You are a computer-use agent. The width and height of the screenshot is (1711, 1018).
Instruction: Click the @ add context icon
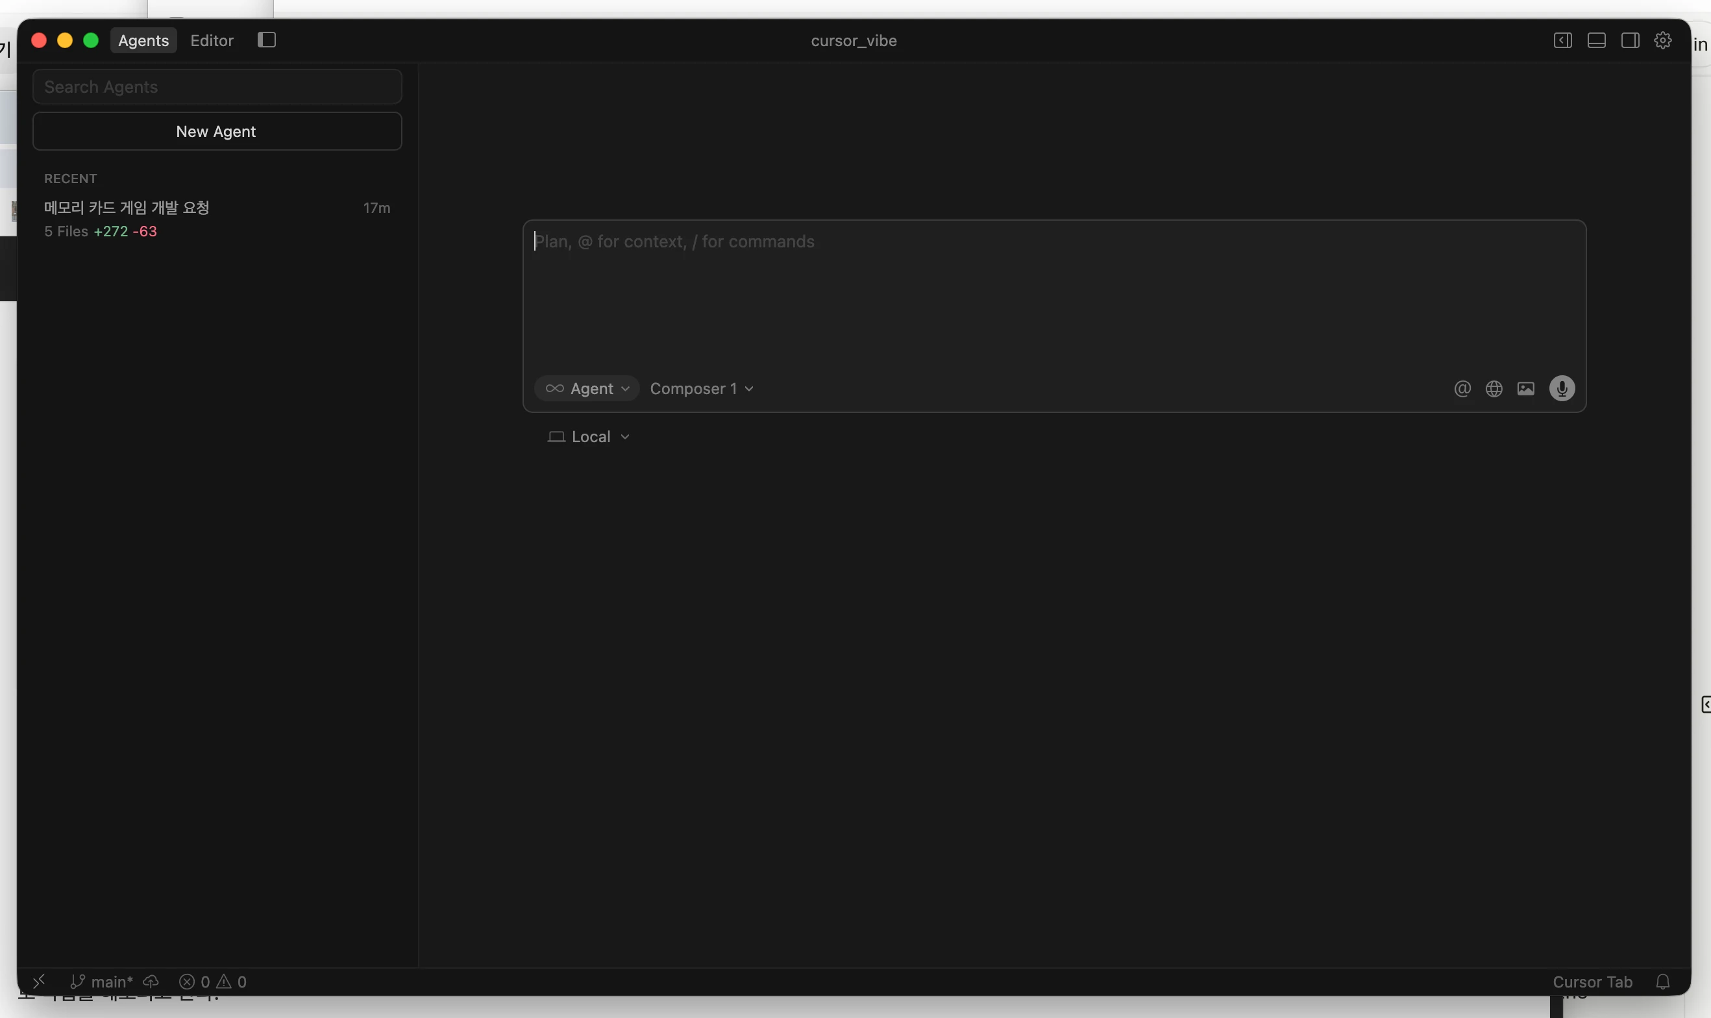(x=1462, y=389)
